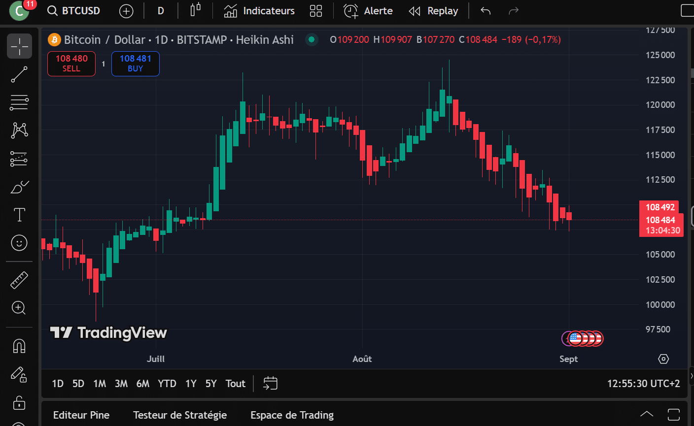Expand the bottom panel with chevron
Image resolution: width=694 pixels, height=426 pixels.
pos(647,415)
